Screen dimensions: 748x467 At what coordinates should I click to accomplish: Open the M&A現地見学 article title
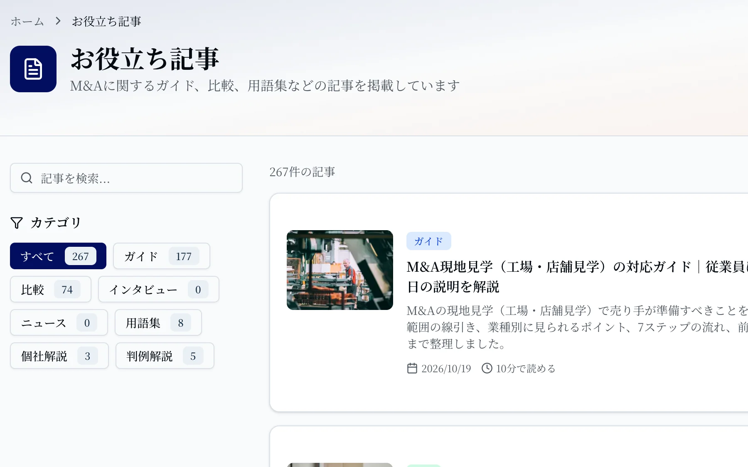pyautogui.click(x=577, y=277)
